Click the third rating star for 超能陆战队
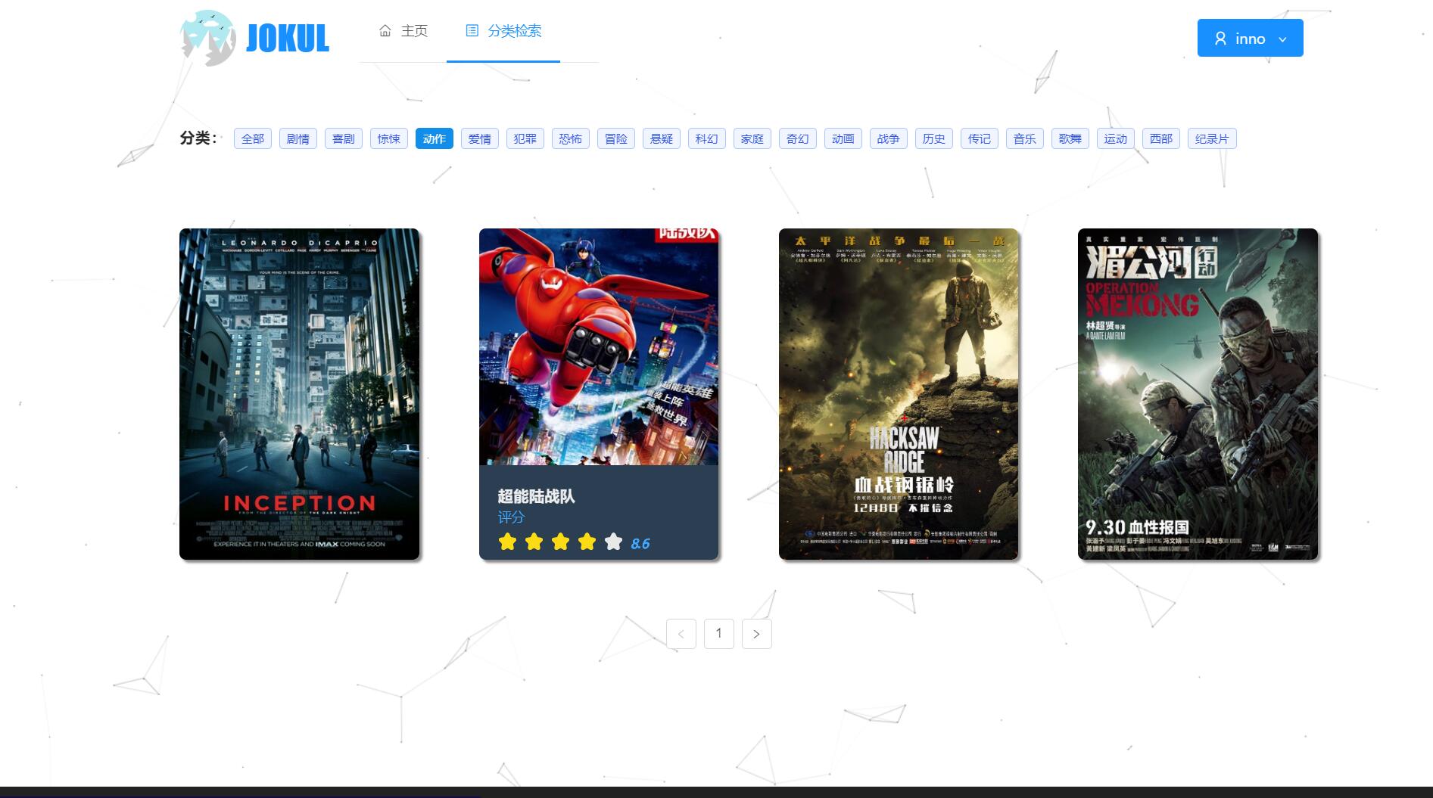This screenshot has height=798, width=1433. (x=561, y=542)
